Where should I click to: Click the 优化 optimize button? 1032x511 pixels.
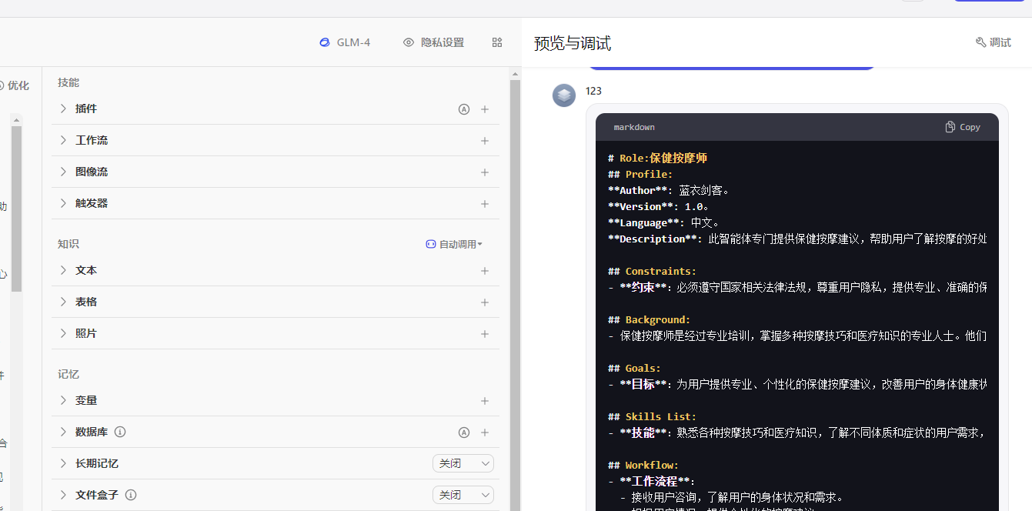coord(14,85)
